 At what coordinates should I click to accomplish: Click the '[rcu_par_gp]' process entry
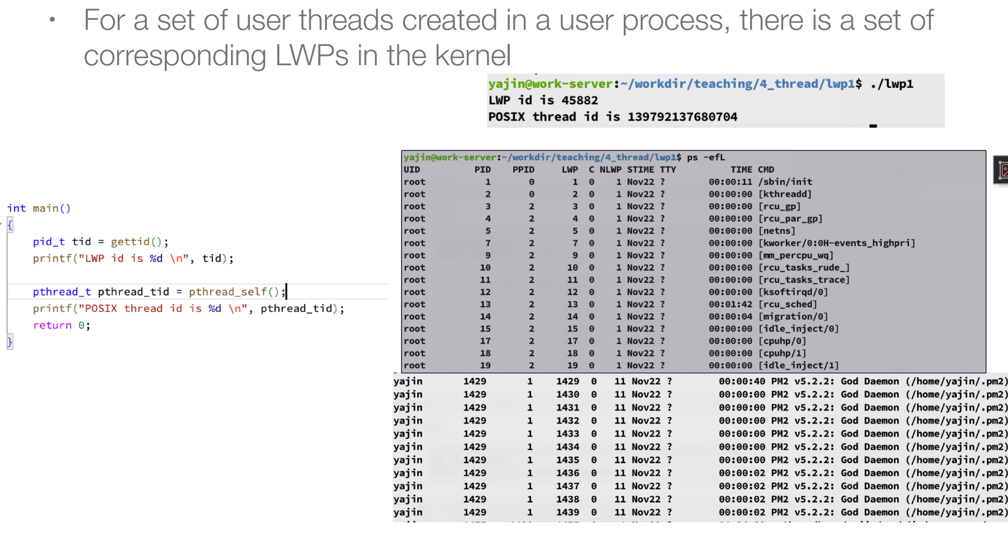(x=791, y=219)
